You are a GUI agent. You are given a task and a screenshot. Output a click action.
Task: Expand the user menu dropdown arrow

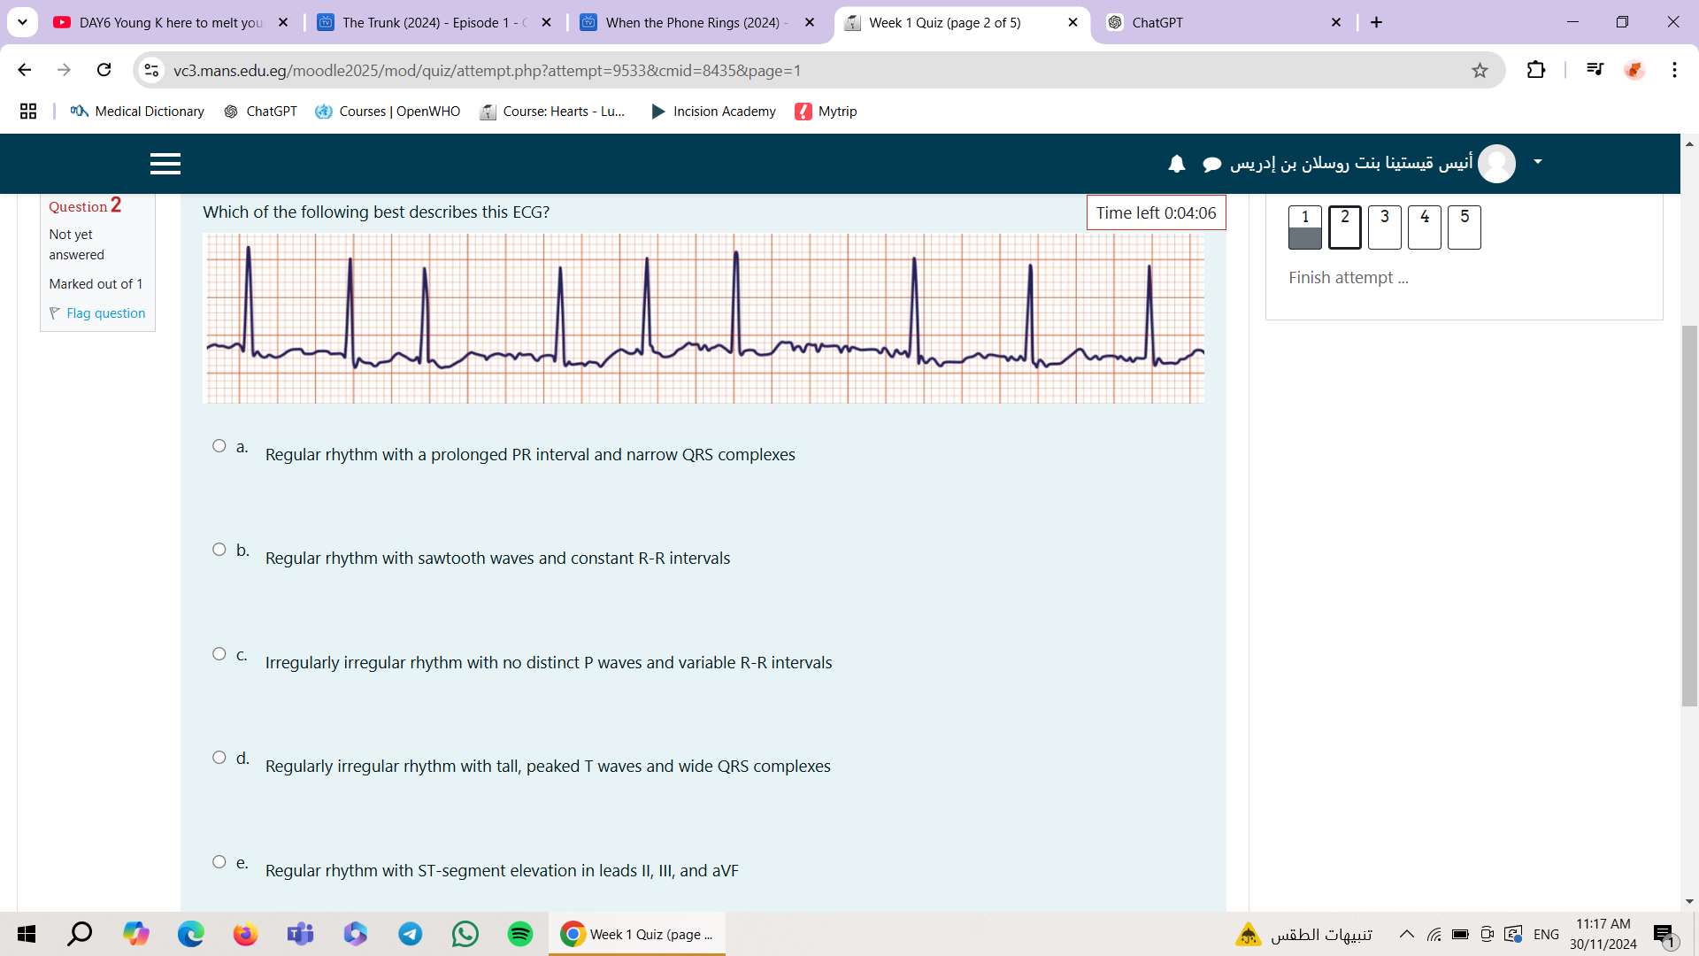(1538, 162)
